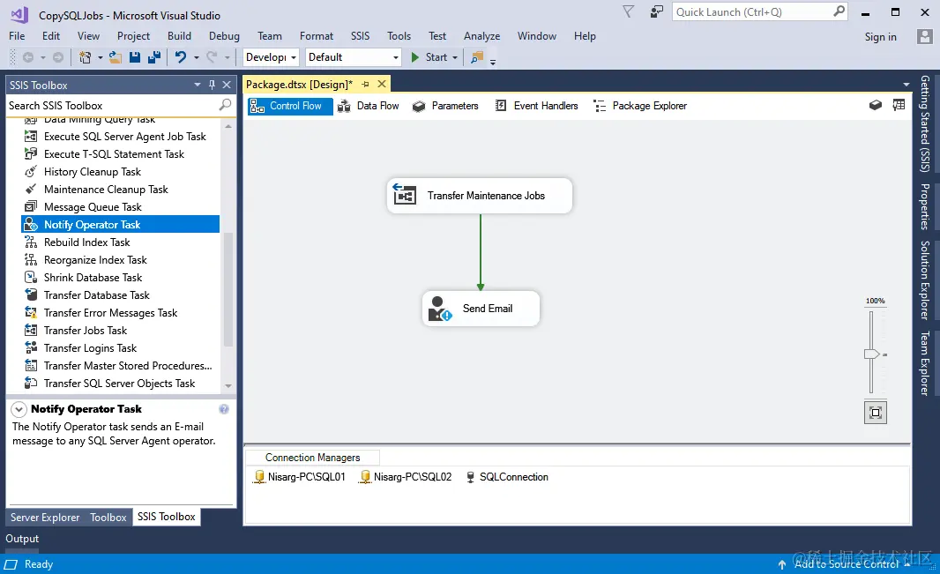The image size is (940, 574).
Task: Open the Properties side tab
Action: (x=925, y=206)
